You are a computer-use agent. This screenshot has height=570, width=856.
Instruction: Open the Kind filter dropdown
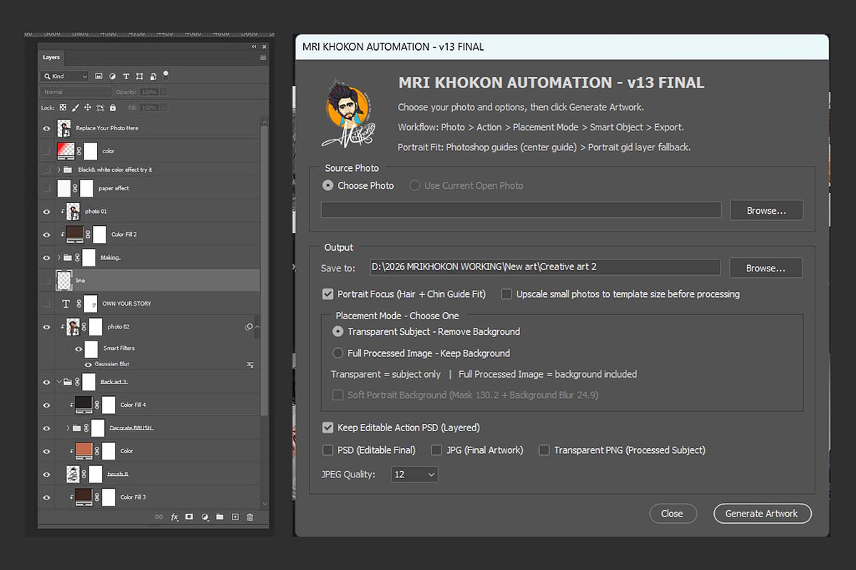click(64, 76)
